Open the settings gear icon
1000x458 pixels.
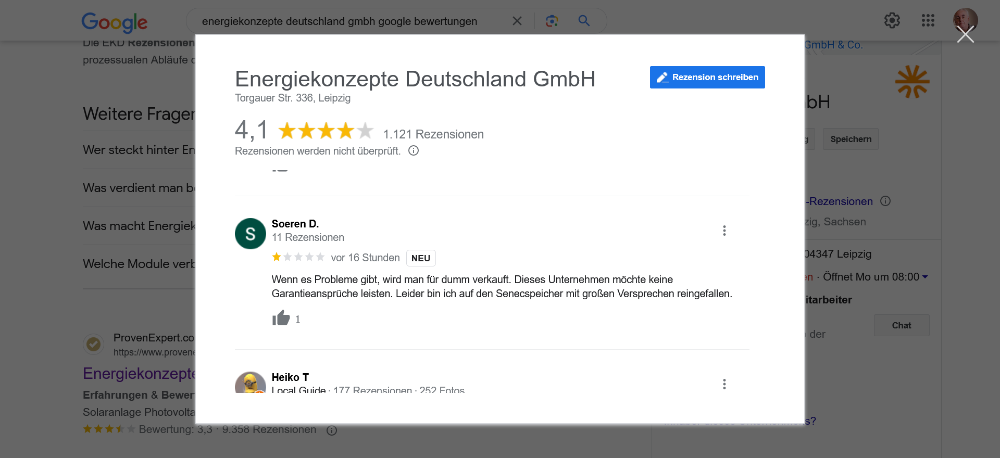pyautogui.click(x=892, y=21)
